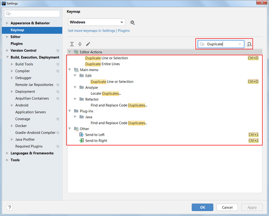Image resolution: width=269 pixels, height=216 pixels.
Task: Click the Find Actions by Shortcut icon
Action: click(249, 44)
